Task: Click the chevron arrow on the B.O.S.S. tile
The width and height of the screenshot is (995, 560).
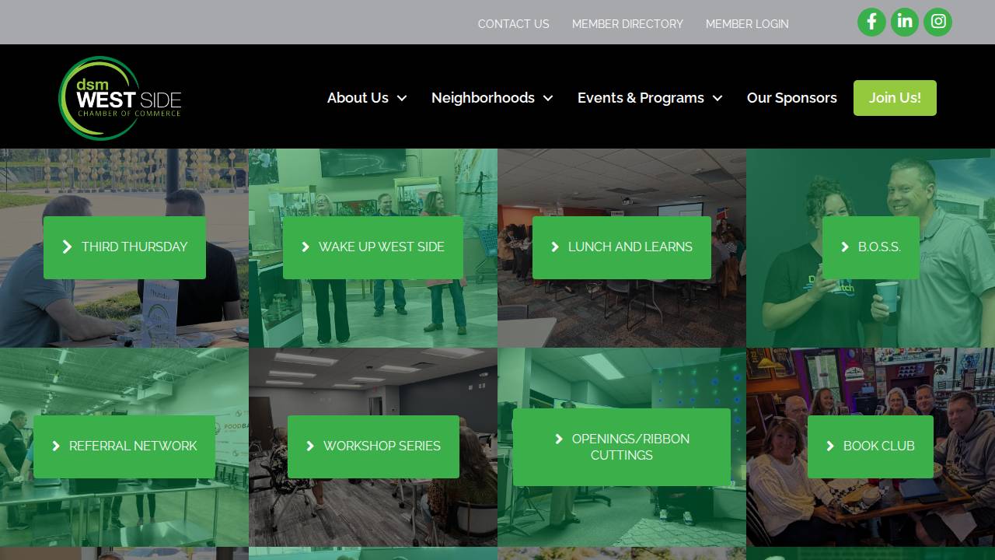Action: tap(844, 247)
